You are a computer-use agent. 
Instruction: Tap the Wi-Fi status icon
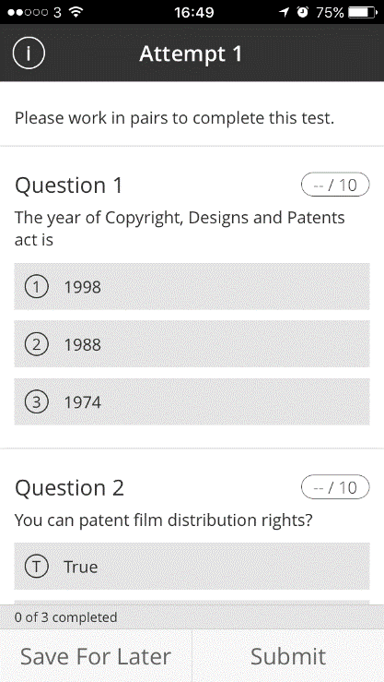point(76,12)
